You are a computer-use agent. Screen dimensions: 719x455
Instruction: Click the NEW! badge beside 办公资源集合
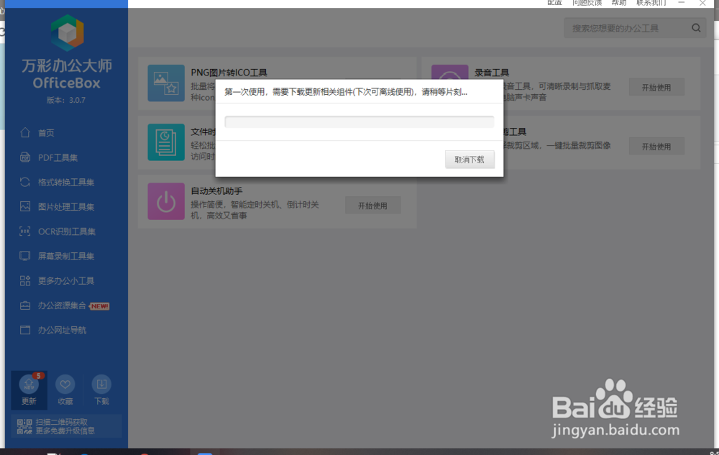pyautogui.click(x=99, y=306)
